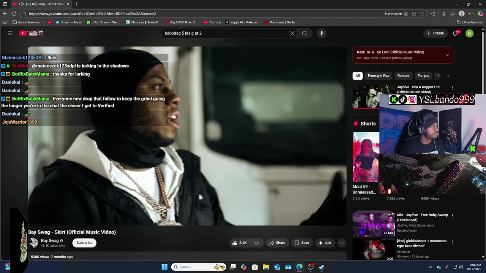Reload the YouTube page
The height and width of the screenshot is (273, 486).
14,14
